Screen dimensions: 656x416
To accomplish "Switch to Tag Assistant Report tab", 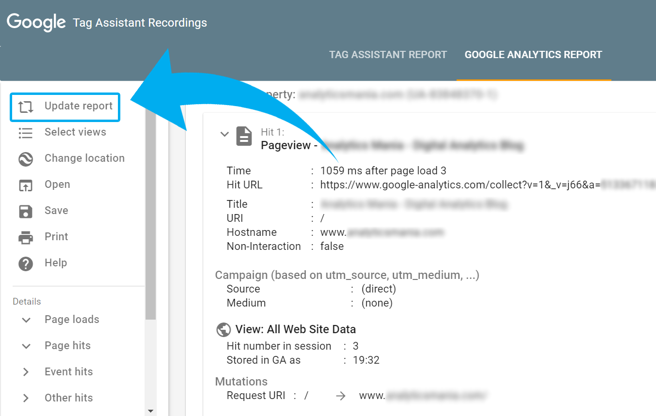I will pyautogui.click(x=388, y=55).
